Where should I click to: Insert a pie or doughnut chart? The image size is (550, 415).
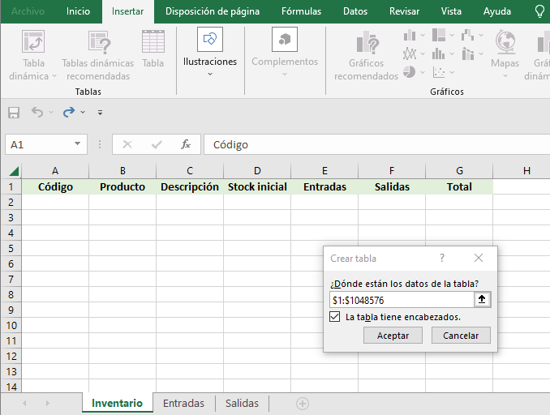click(x=410, y=72)
